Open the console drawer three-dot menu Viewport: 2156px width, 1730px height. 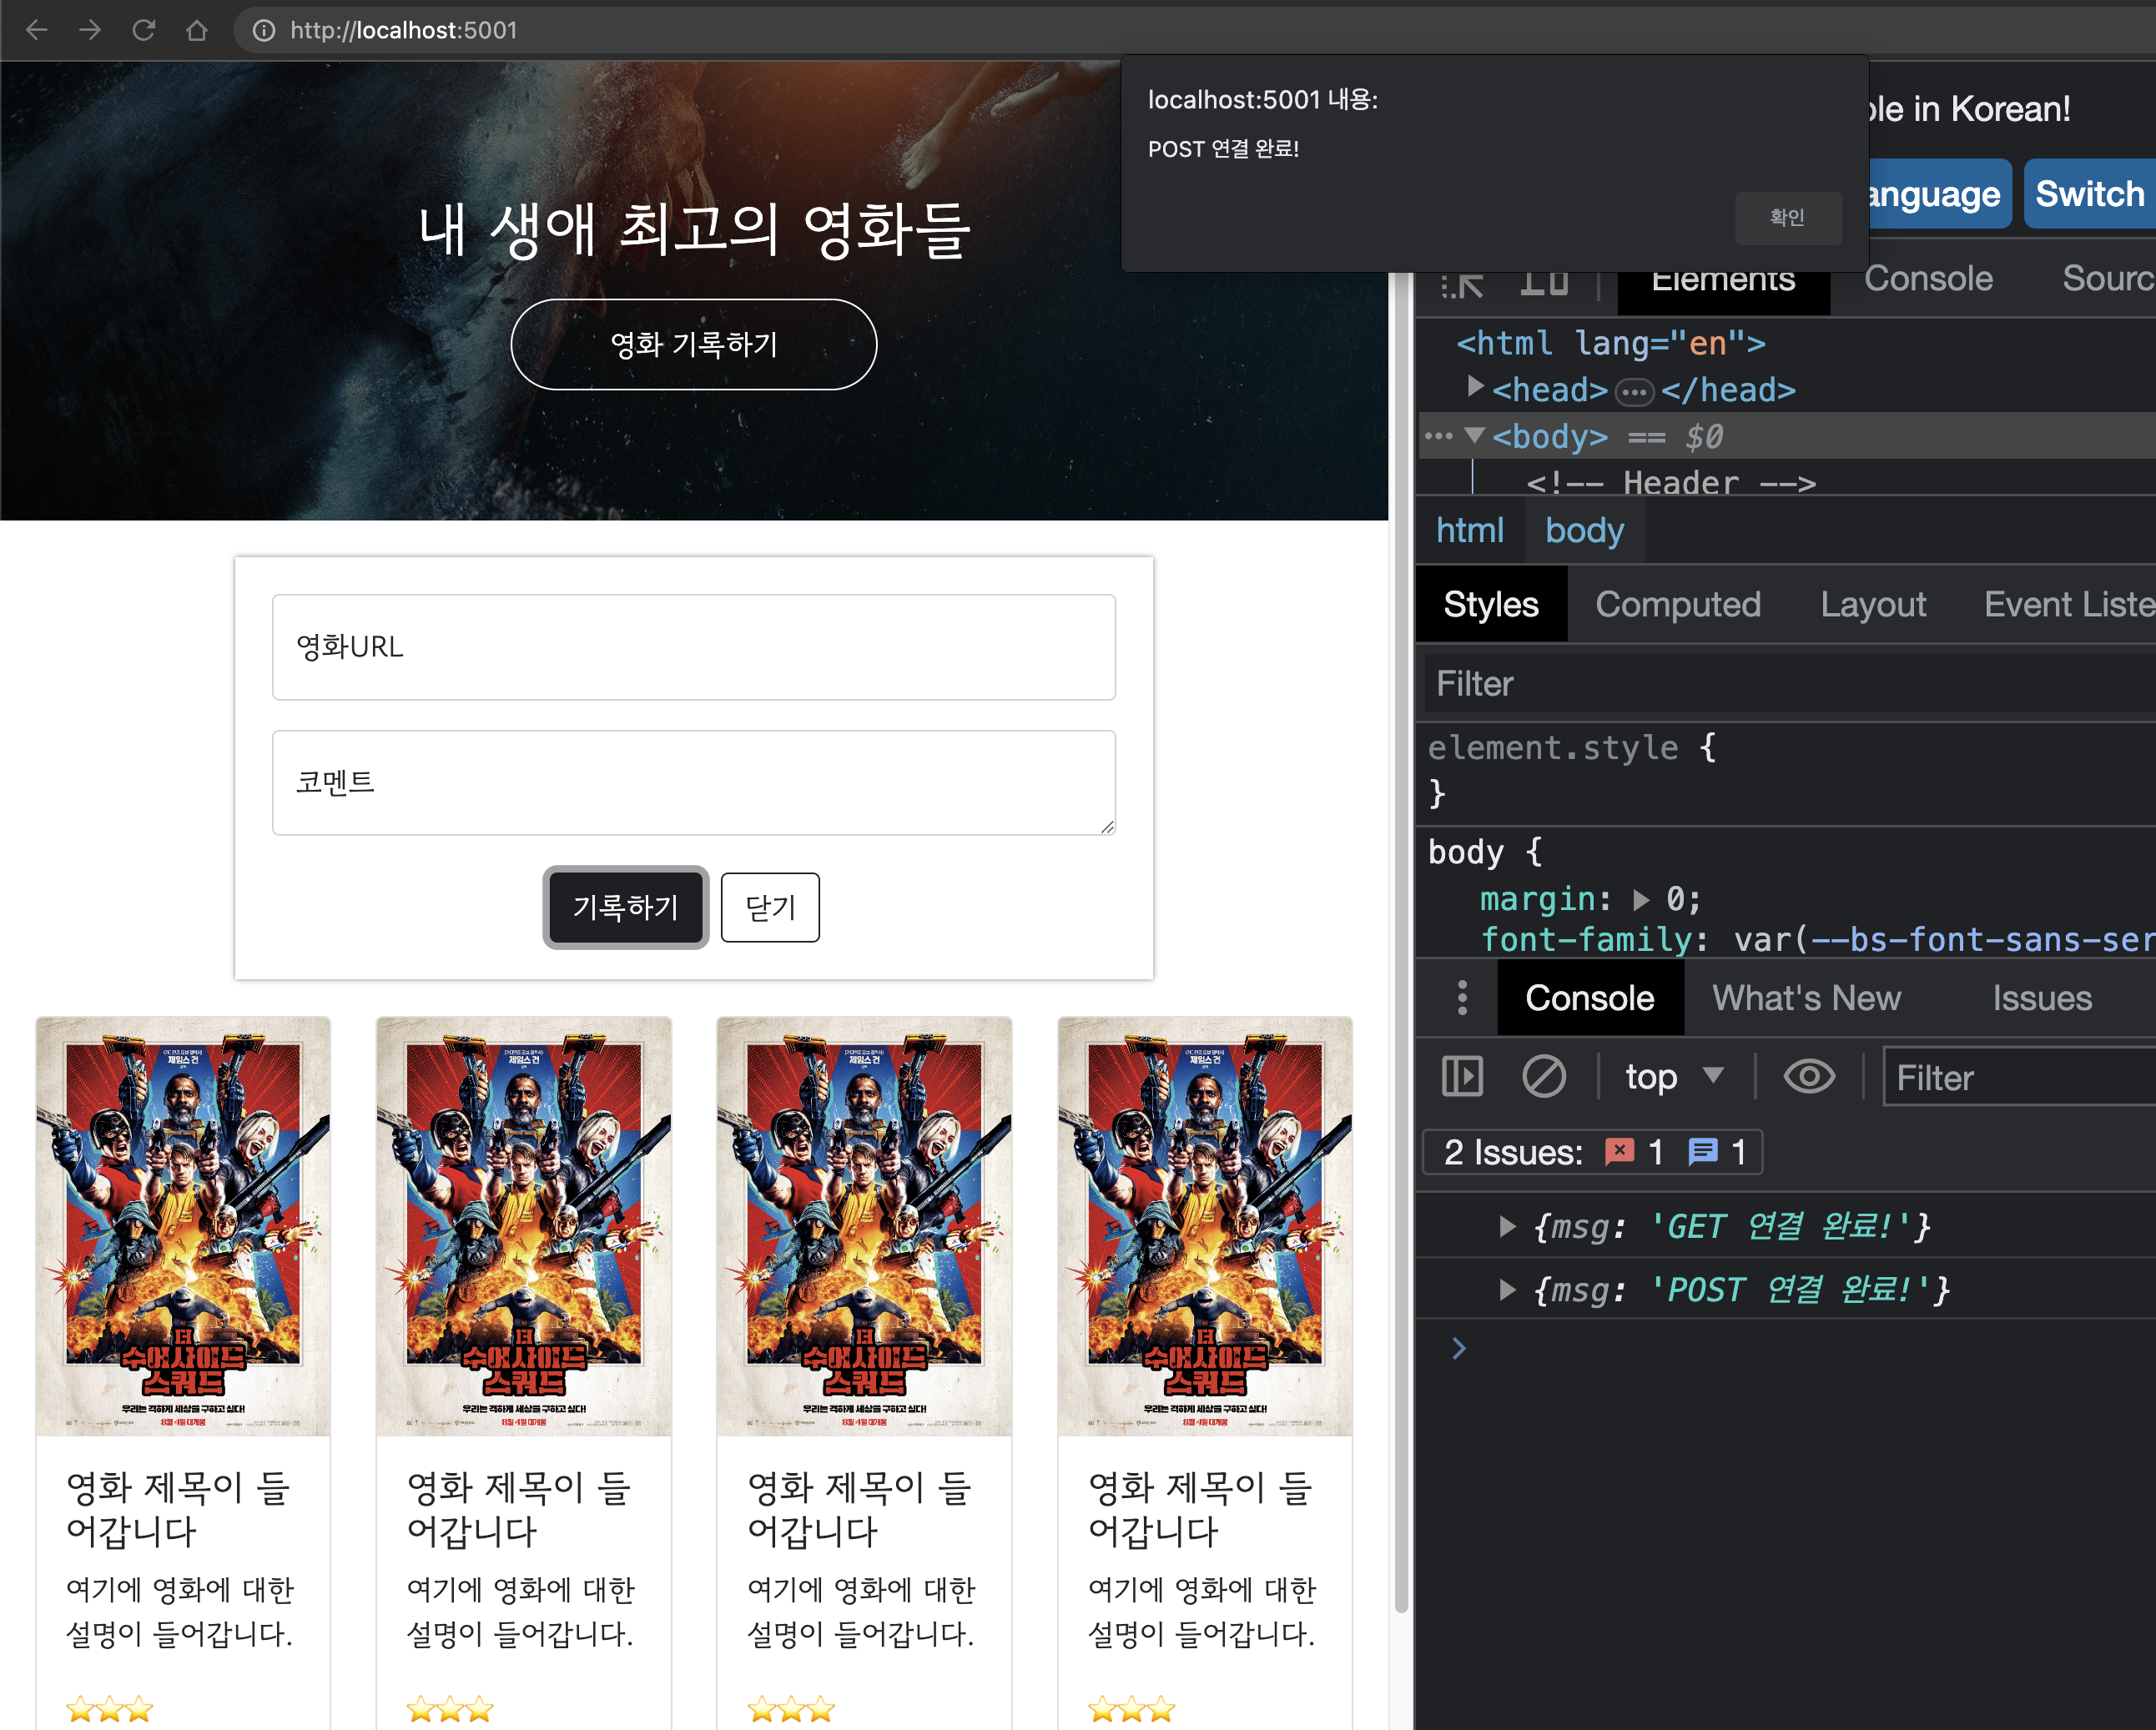1462,998
